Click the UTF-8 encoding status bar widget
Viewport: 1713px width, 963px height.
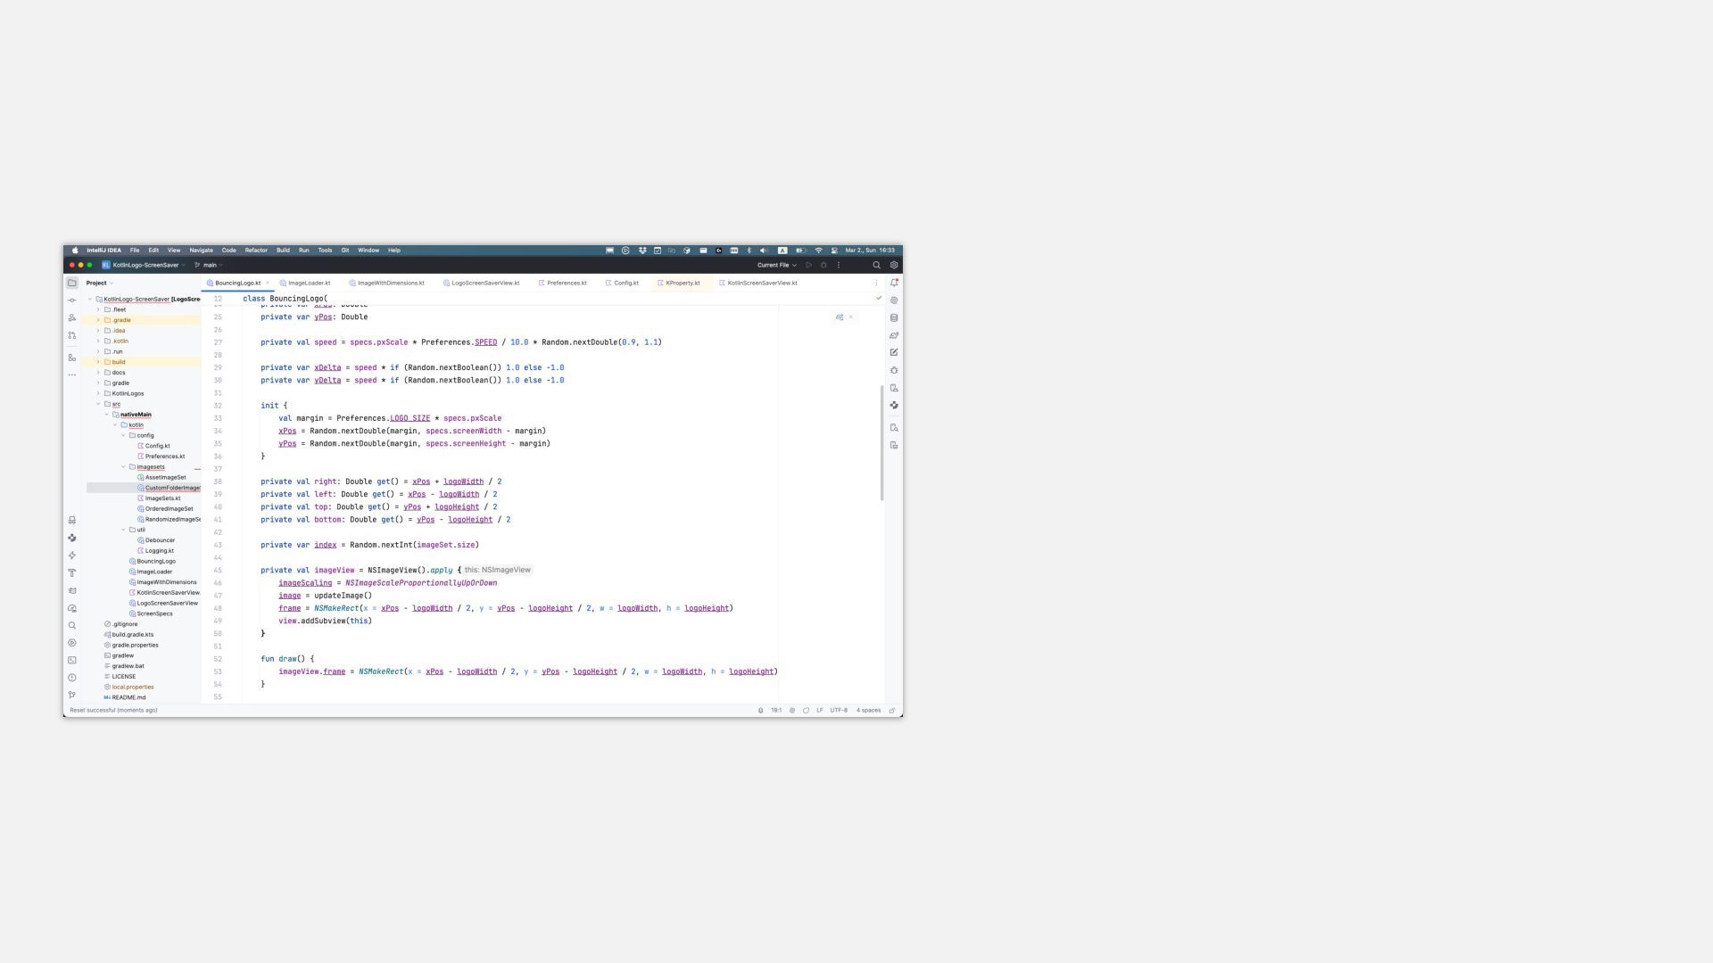pos(839,711)
